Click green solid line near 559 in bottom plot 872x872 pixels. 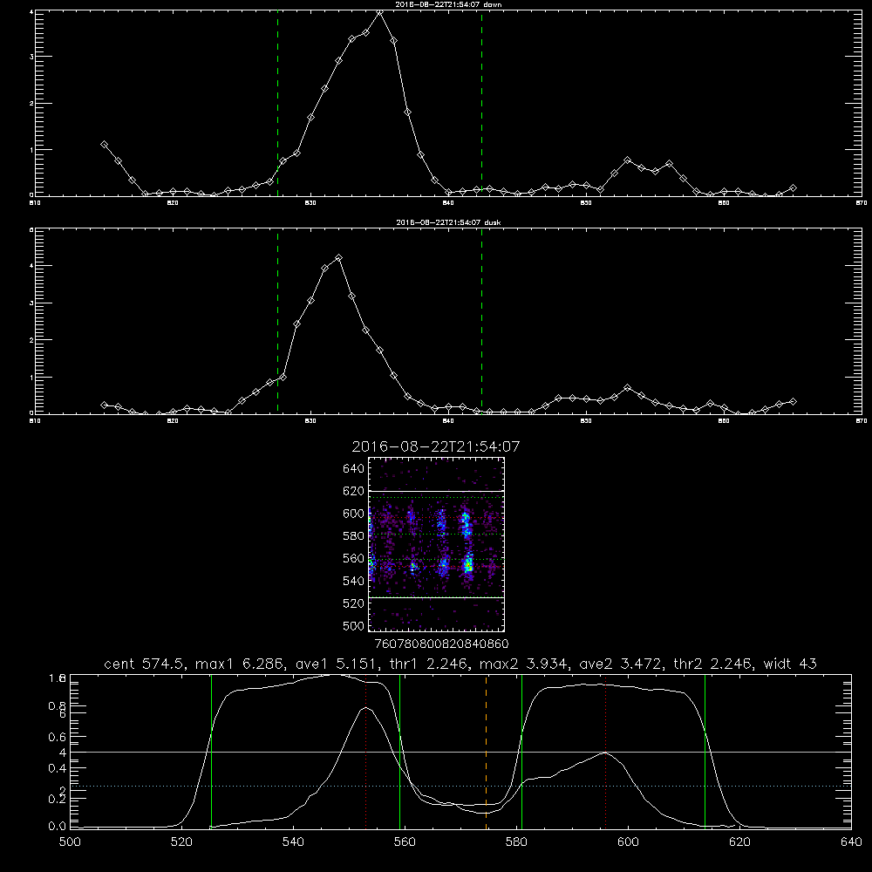click(x=400, y=752)
